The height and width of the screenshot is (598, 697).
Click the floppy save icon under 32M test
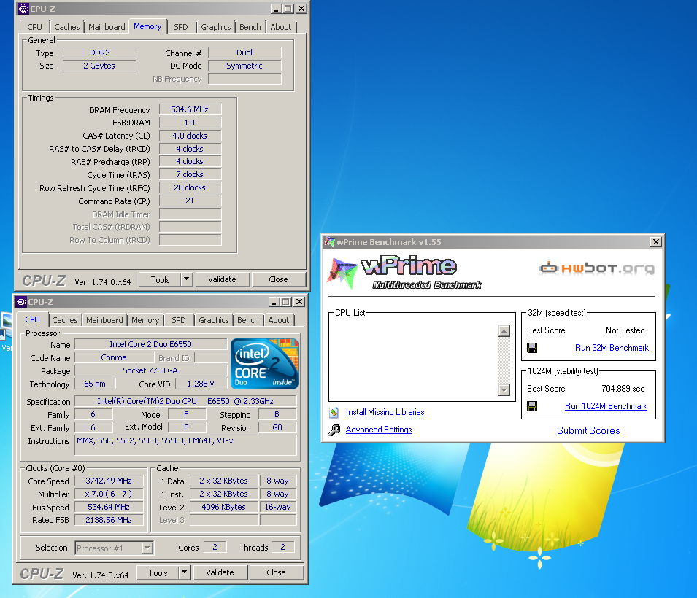[x=531, y=348]
